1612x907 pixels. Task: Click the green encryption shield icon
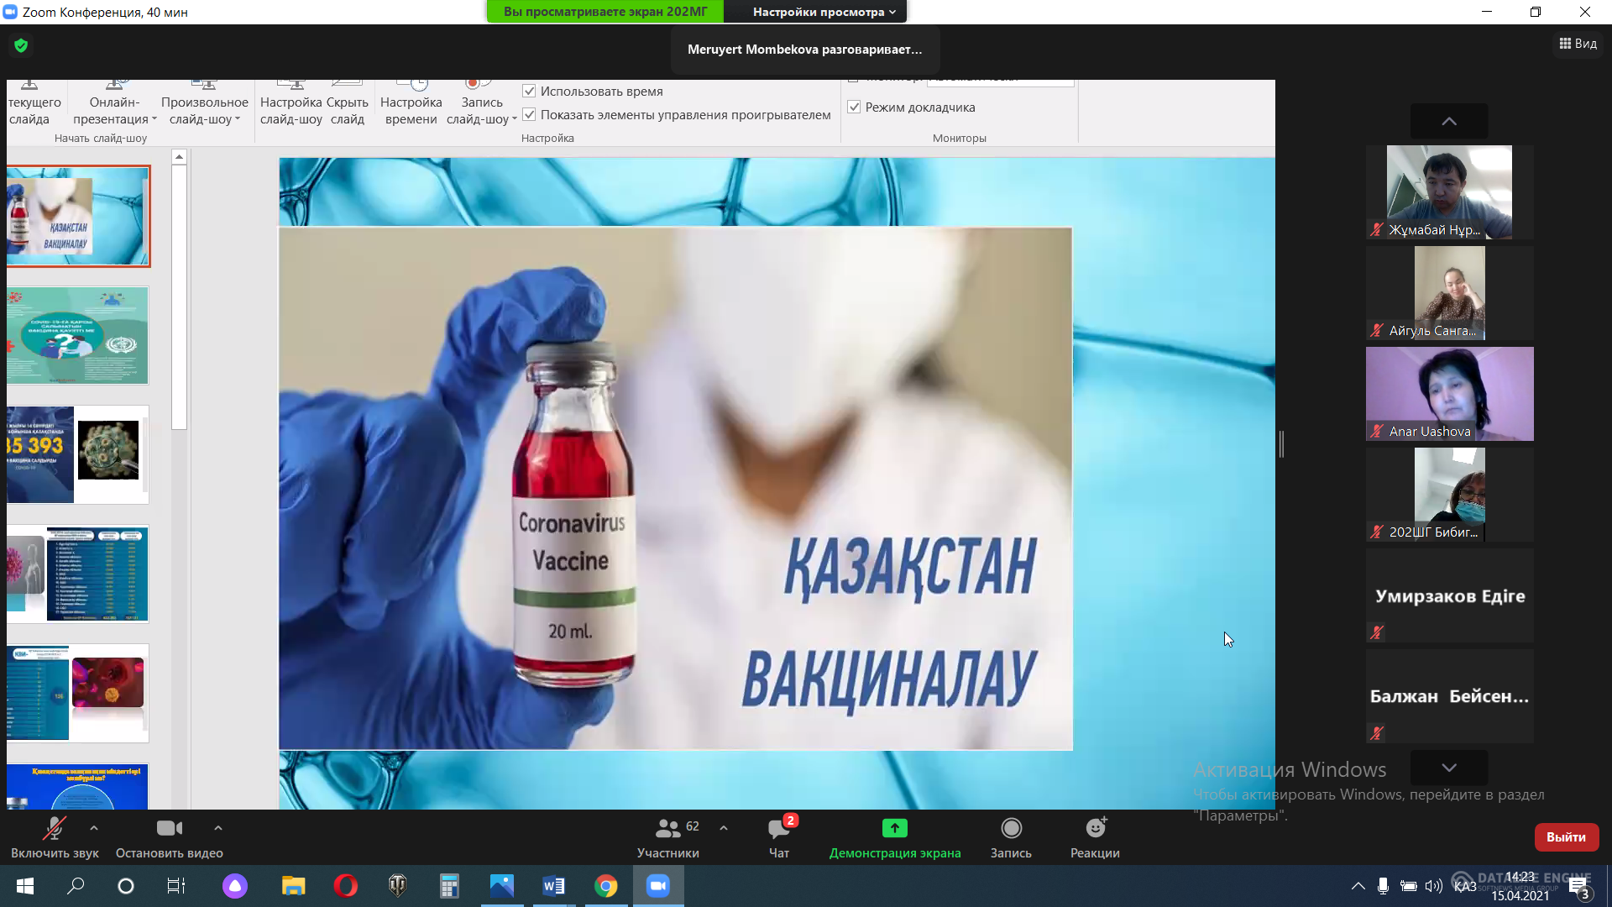point(21,45)
